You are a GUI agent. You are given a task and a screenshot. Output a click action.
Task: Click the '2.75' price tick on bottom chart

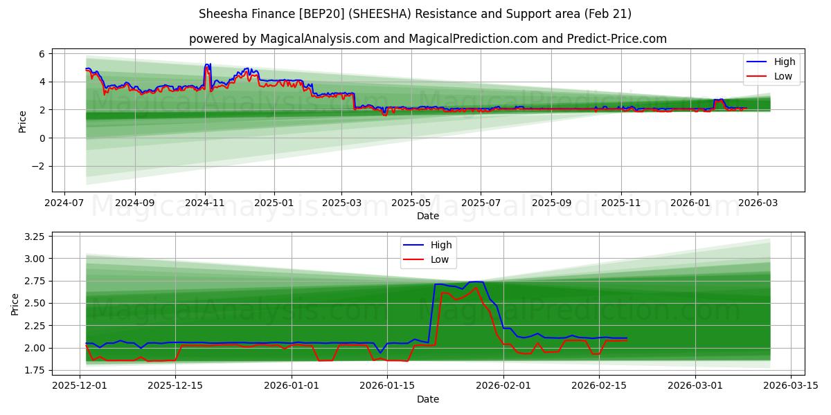(34, 281)
